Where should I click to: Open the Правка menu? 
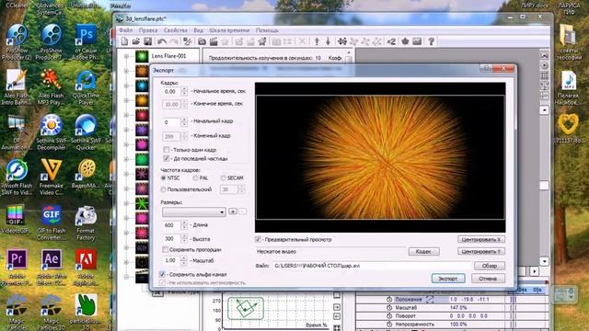[x=148, y=30]
